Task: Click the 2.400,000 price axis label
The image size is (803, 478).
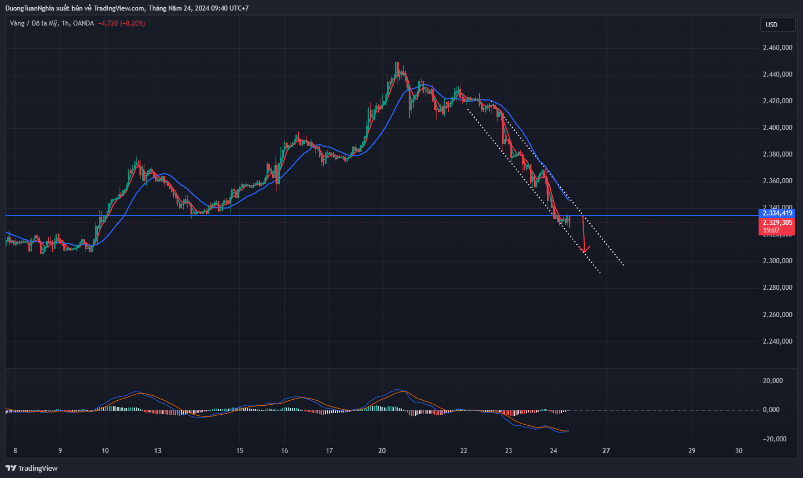Action: (777, 128)
